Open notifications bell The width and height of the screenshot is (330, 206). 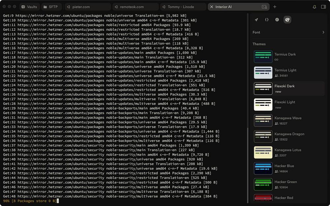click(x=314, y=7)
